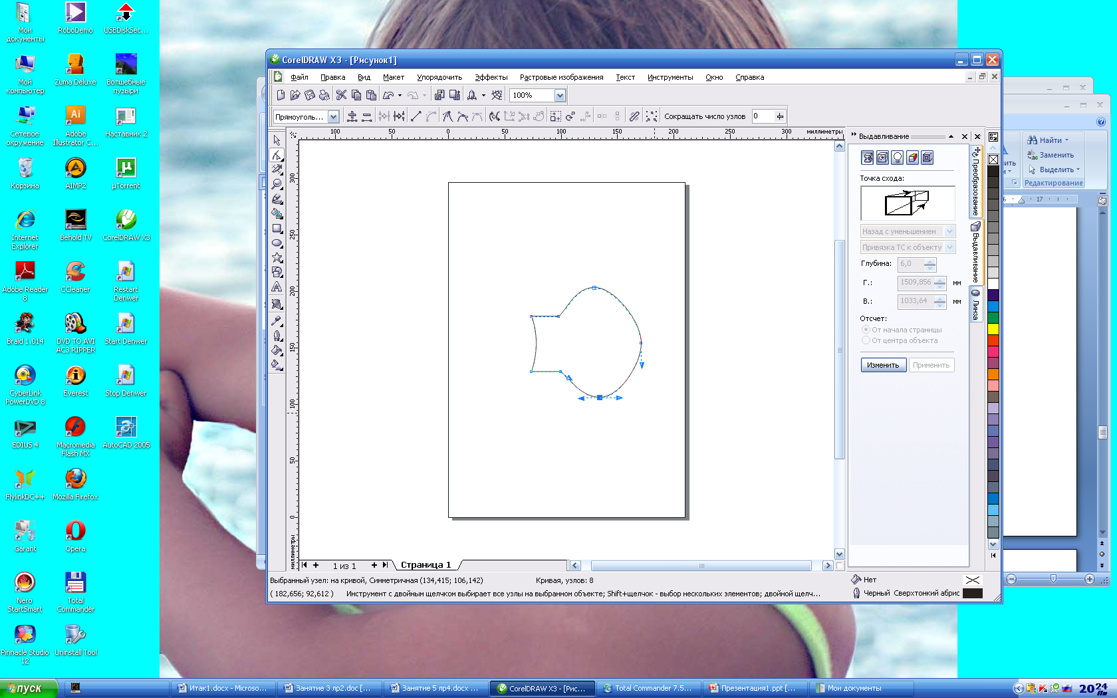Click the Elastic mode icon
1117x698 pixels.
[x=634, y=116]
